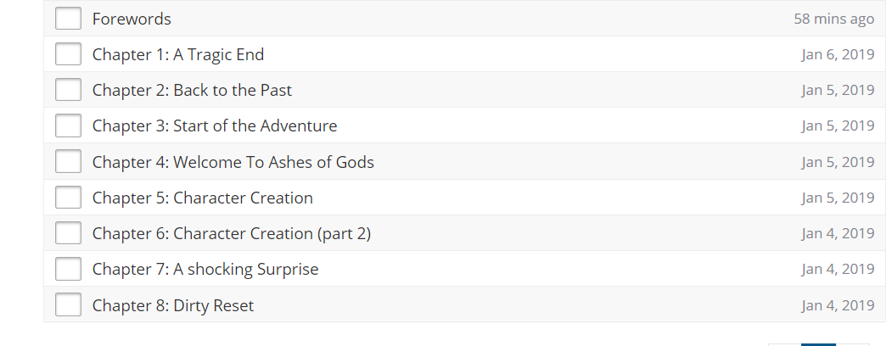Tick the checkbox for Chapter 8: Dirty Reset
Screen dimensions: 892x346
point(68,304)
